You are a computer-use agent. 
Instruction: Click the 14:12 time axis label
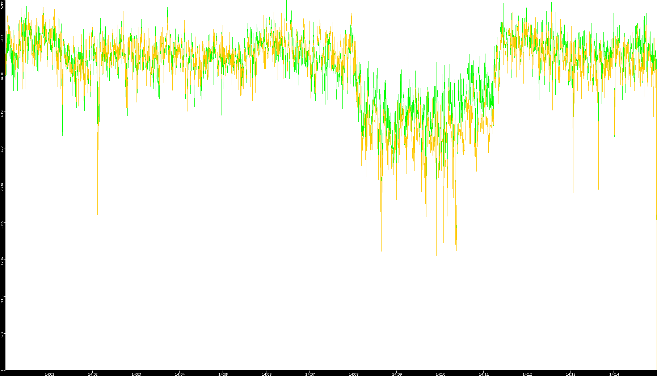tap(527, 374)
